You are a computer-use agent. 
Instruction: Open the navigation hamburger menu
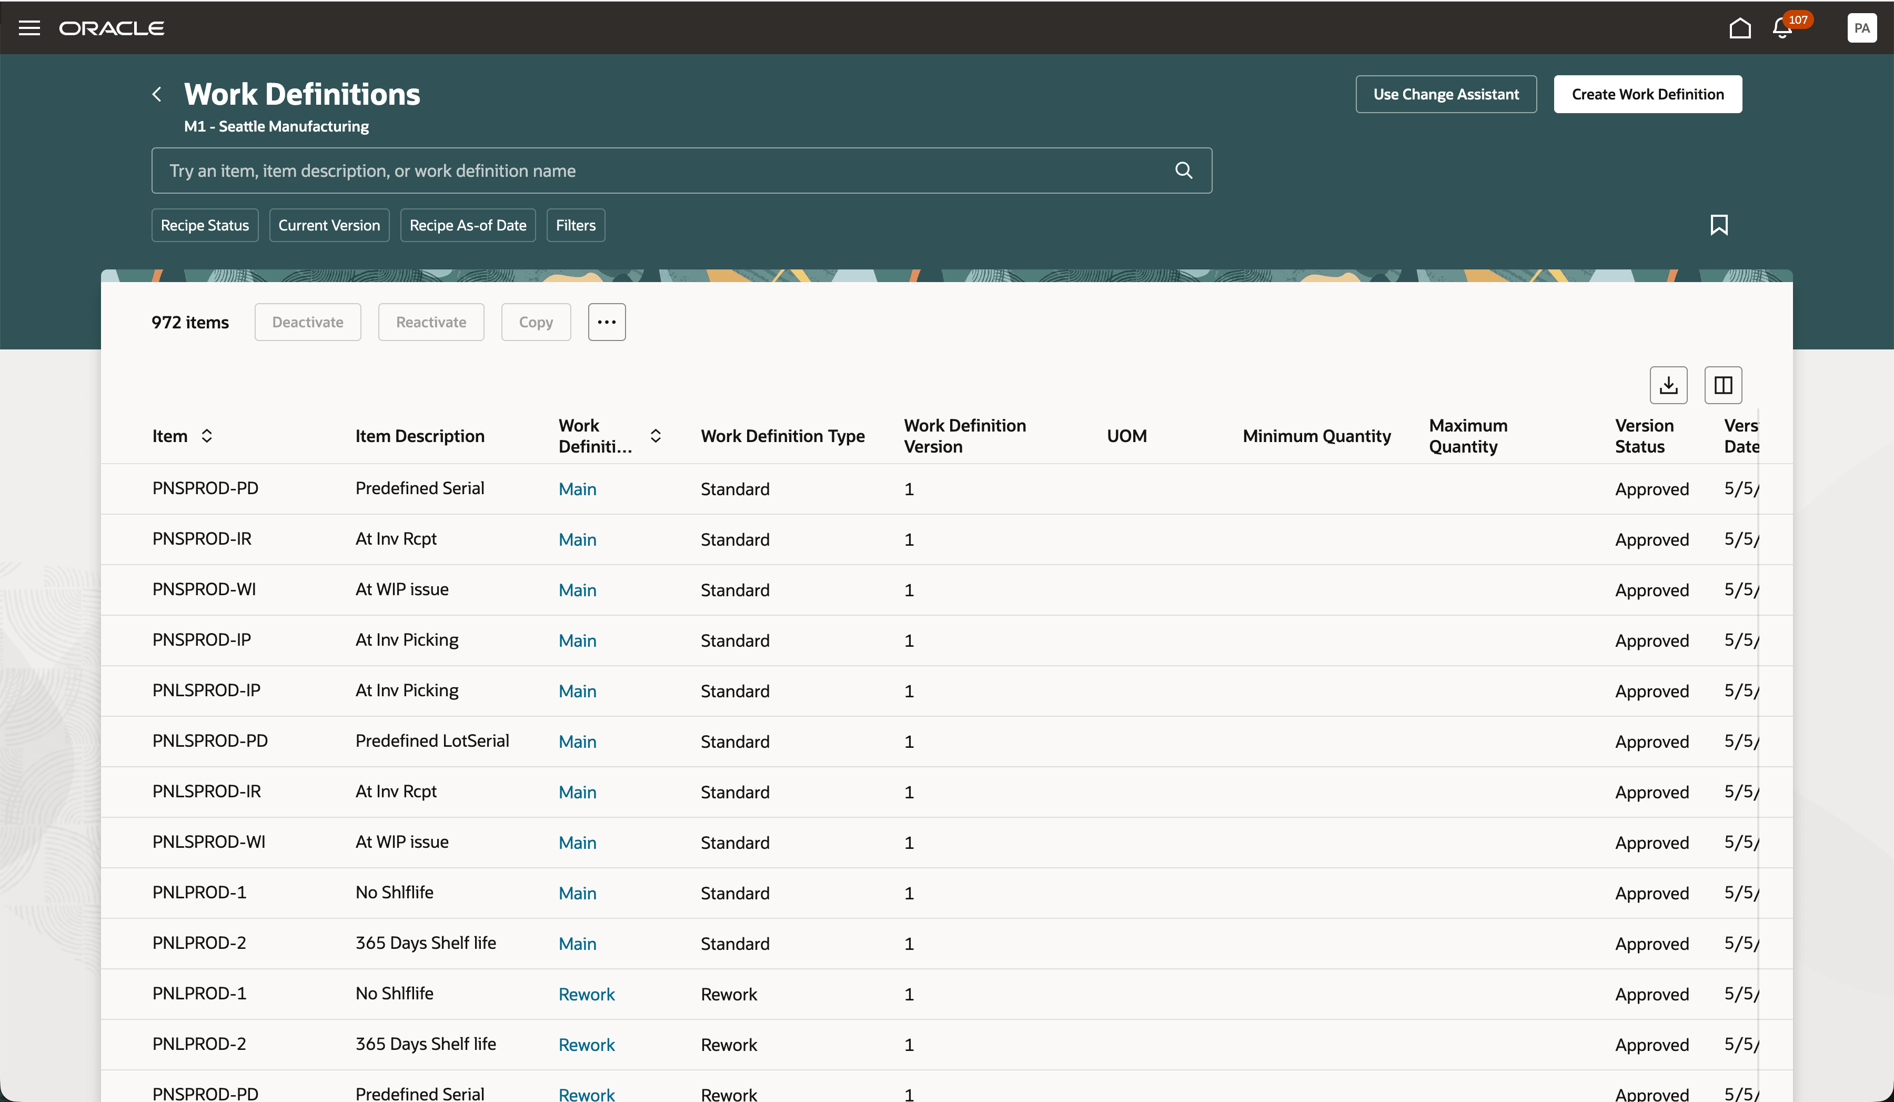pyautogui.click(x=29, y=27)
